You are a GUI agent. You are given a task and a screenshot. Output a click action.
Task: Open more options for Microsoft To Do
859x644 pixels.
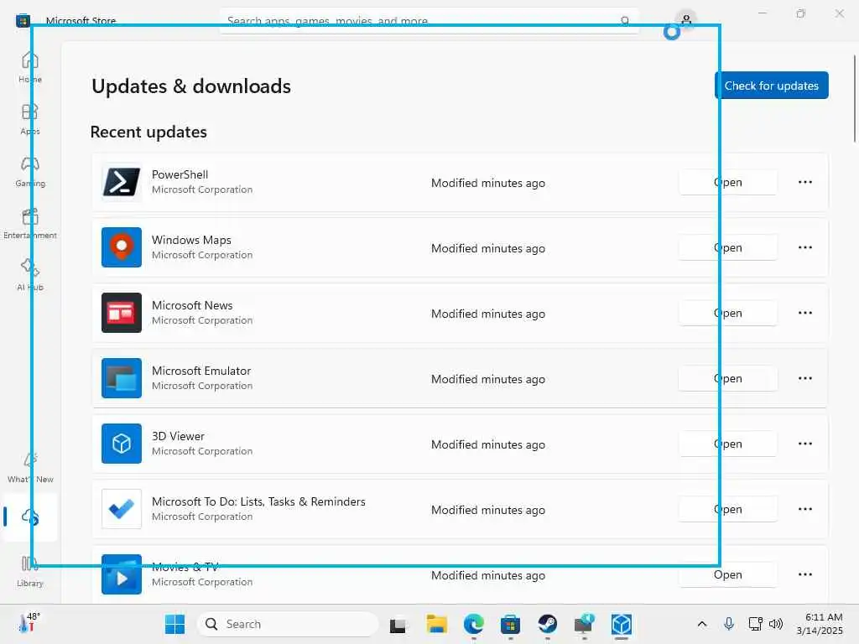(x=804, y=509)
